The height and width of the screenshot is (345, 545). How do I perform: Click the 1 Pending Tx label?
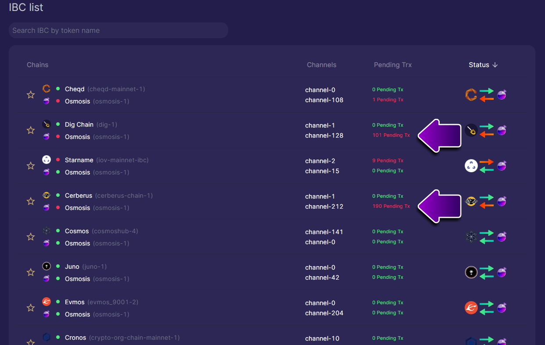(x=388, y=100)
